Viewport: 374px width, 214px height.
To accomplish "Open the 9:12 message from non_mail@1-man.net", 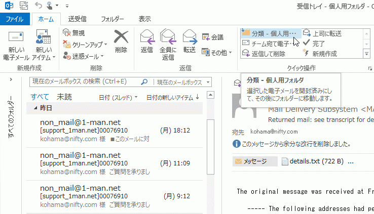I will point(115,197).
